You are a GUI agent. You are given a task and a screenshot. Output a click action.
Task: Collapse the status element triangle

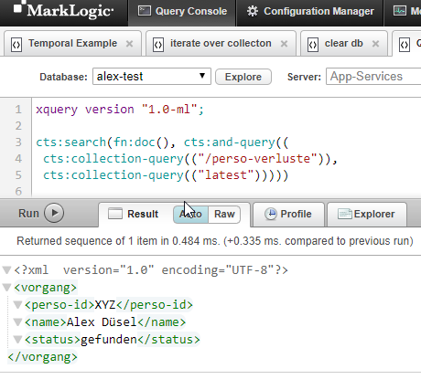18,339
